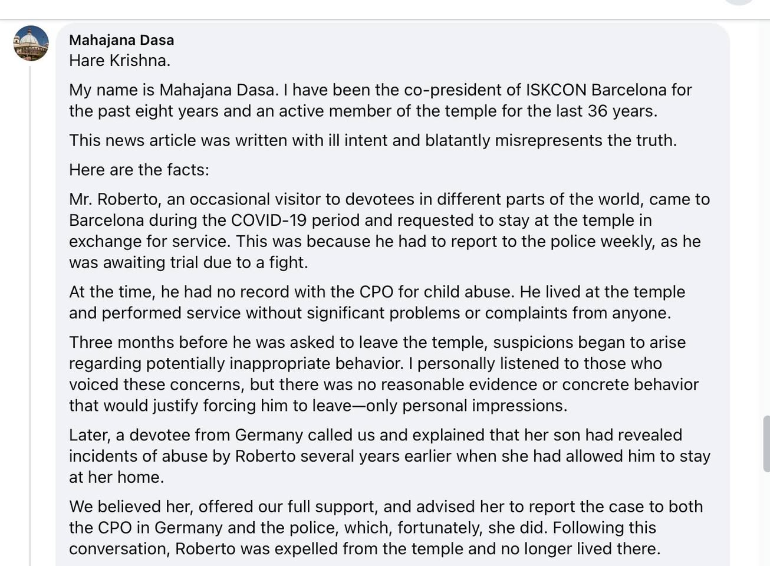Viewport: 770px width, 566px height.
Task: Click the sentence starting "This news article"
Action: pyautogui.click(x=373, y=140)
